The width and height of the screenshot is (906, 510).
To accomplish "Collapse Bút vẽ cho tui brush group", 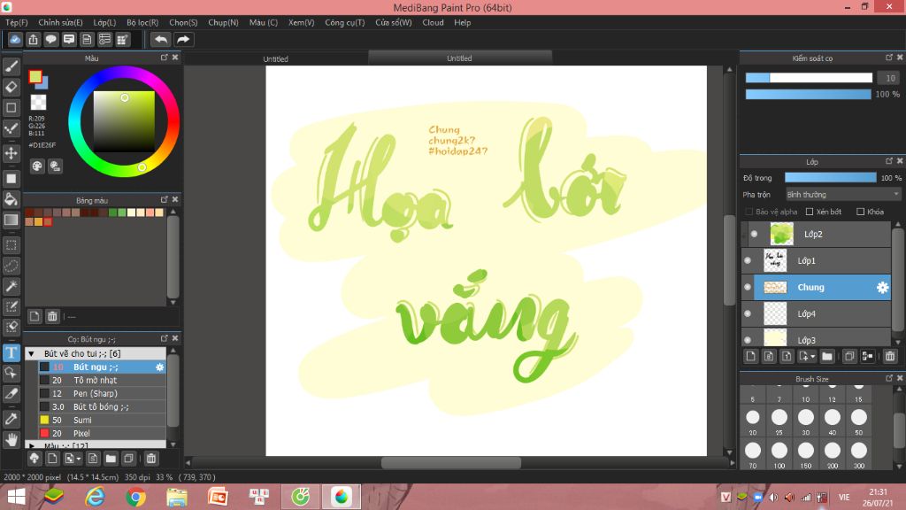I will [x=31, y=353].
